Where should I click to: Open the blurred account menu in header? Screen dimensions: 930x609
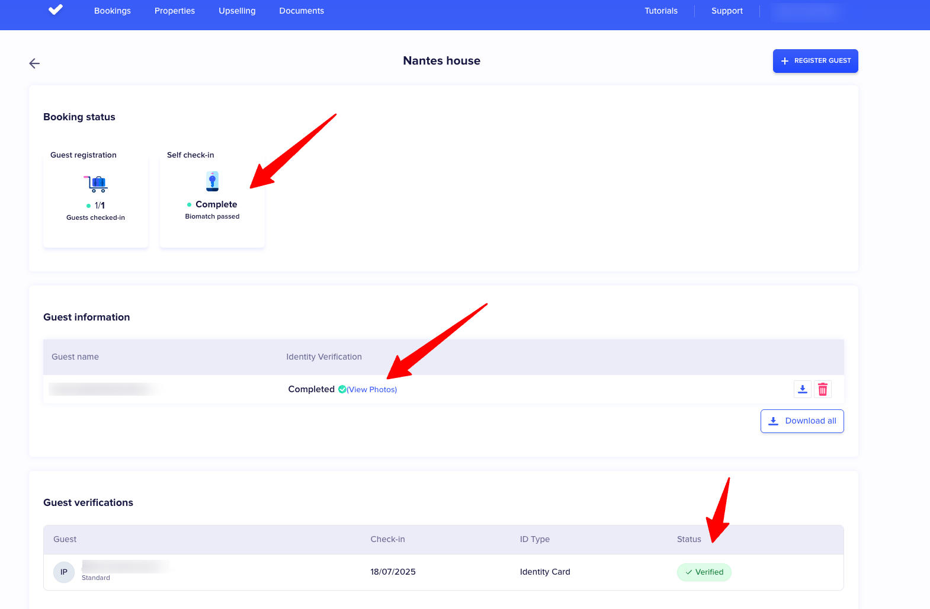point(807,11)
